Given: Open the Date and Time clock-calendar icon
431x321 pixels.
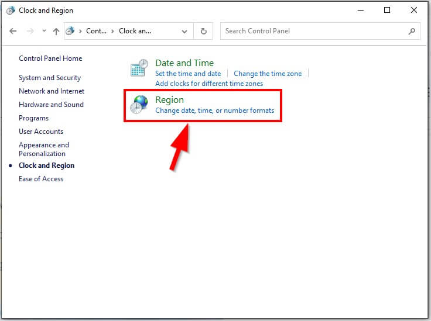Looking at the screenshot, I should (139, 67).
